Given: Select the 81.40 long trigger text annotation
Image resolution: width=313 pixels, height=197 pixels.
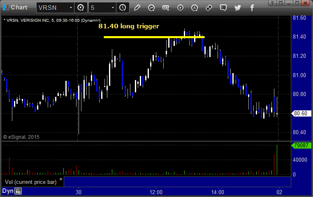Looking at the screenshot, I should click(x=129, y=26).
